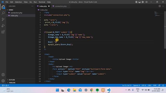
Task: Open the Explorer view in activity bar
Action: click(3, 7)
